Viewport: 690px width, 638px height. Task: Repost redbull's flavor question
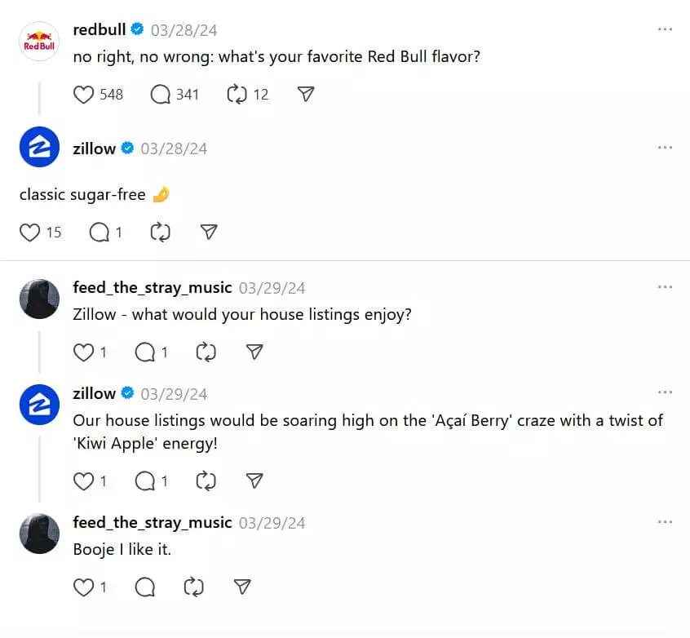click(237, 95)
